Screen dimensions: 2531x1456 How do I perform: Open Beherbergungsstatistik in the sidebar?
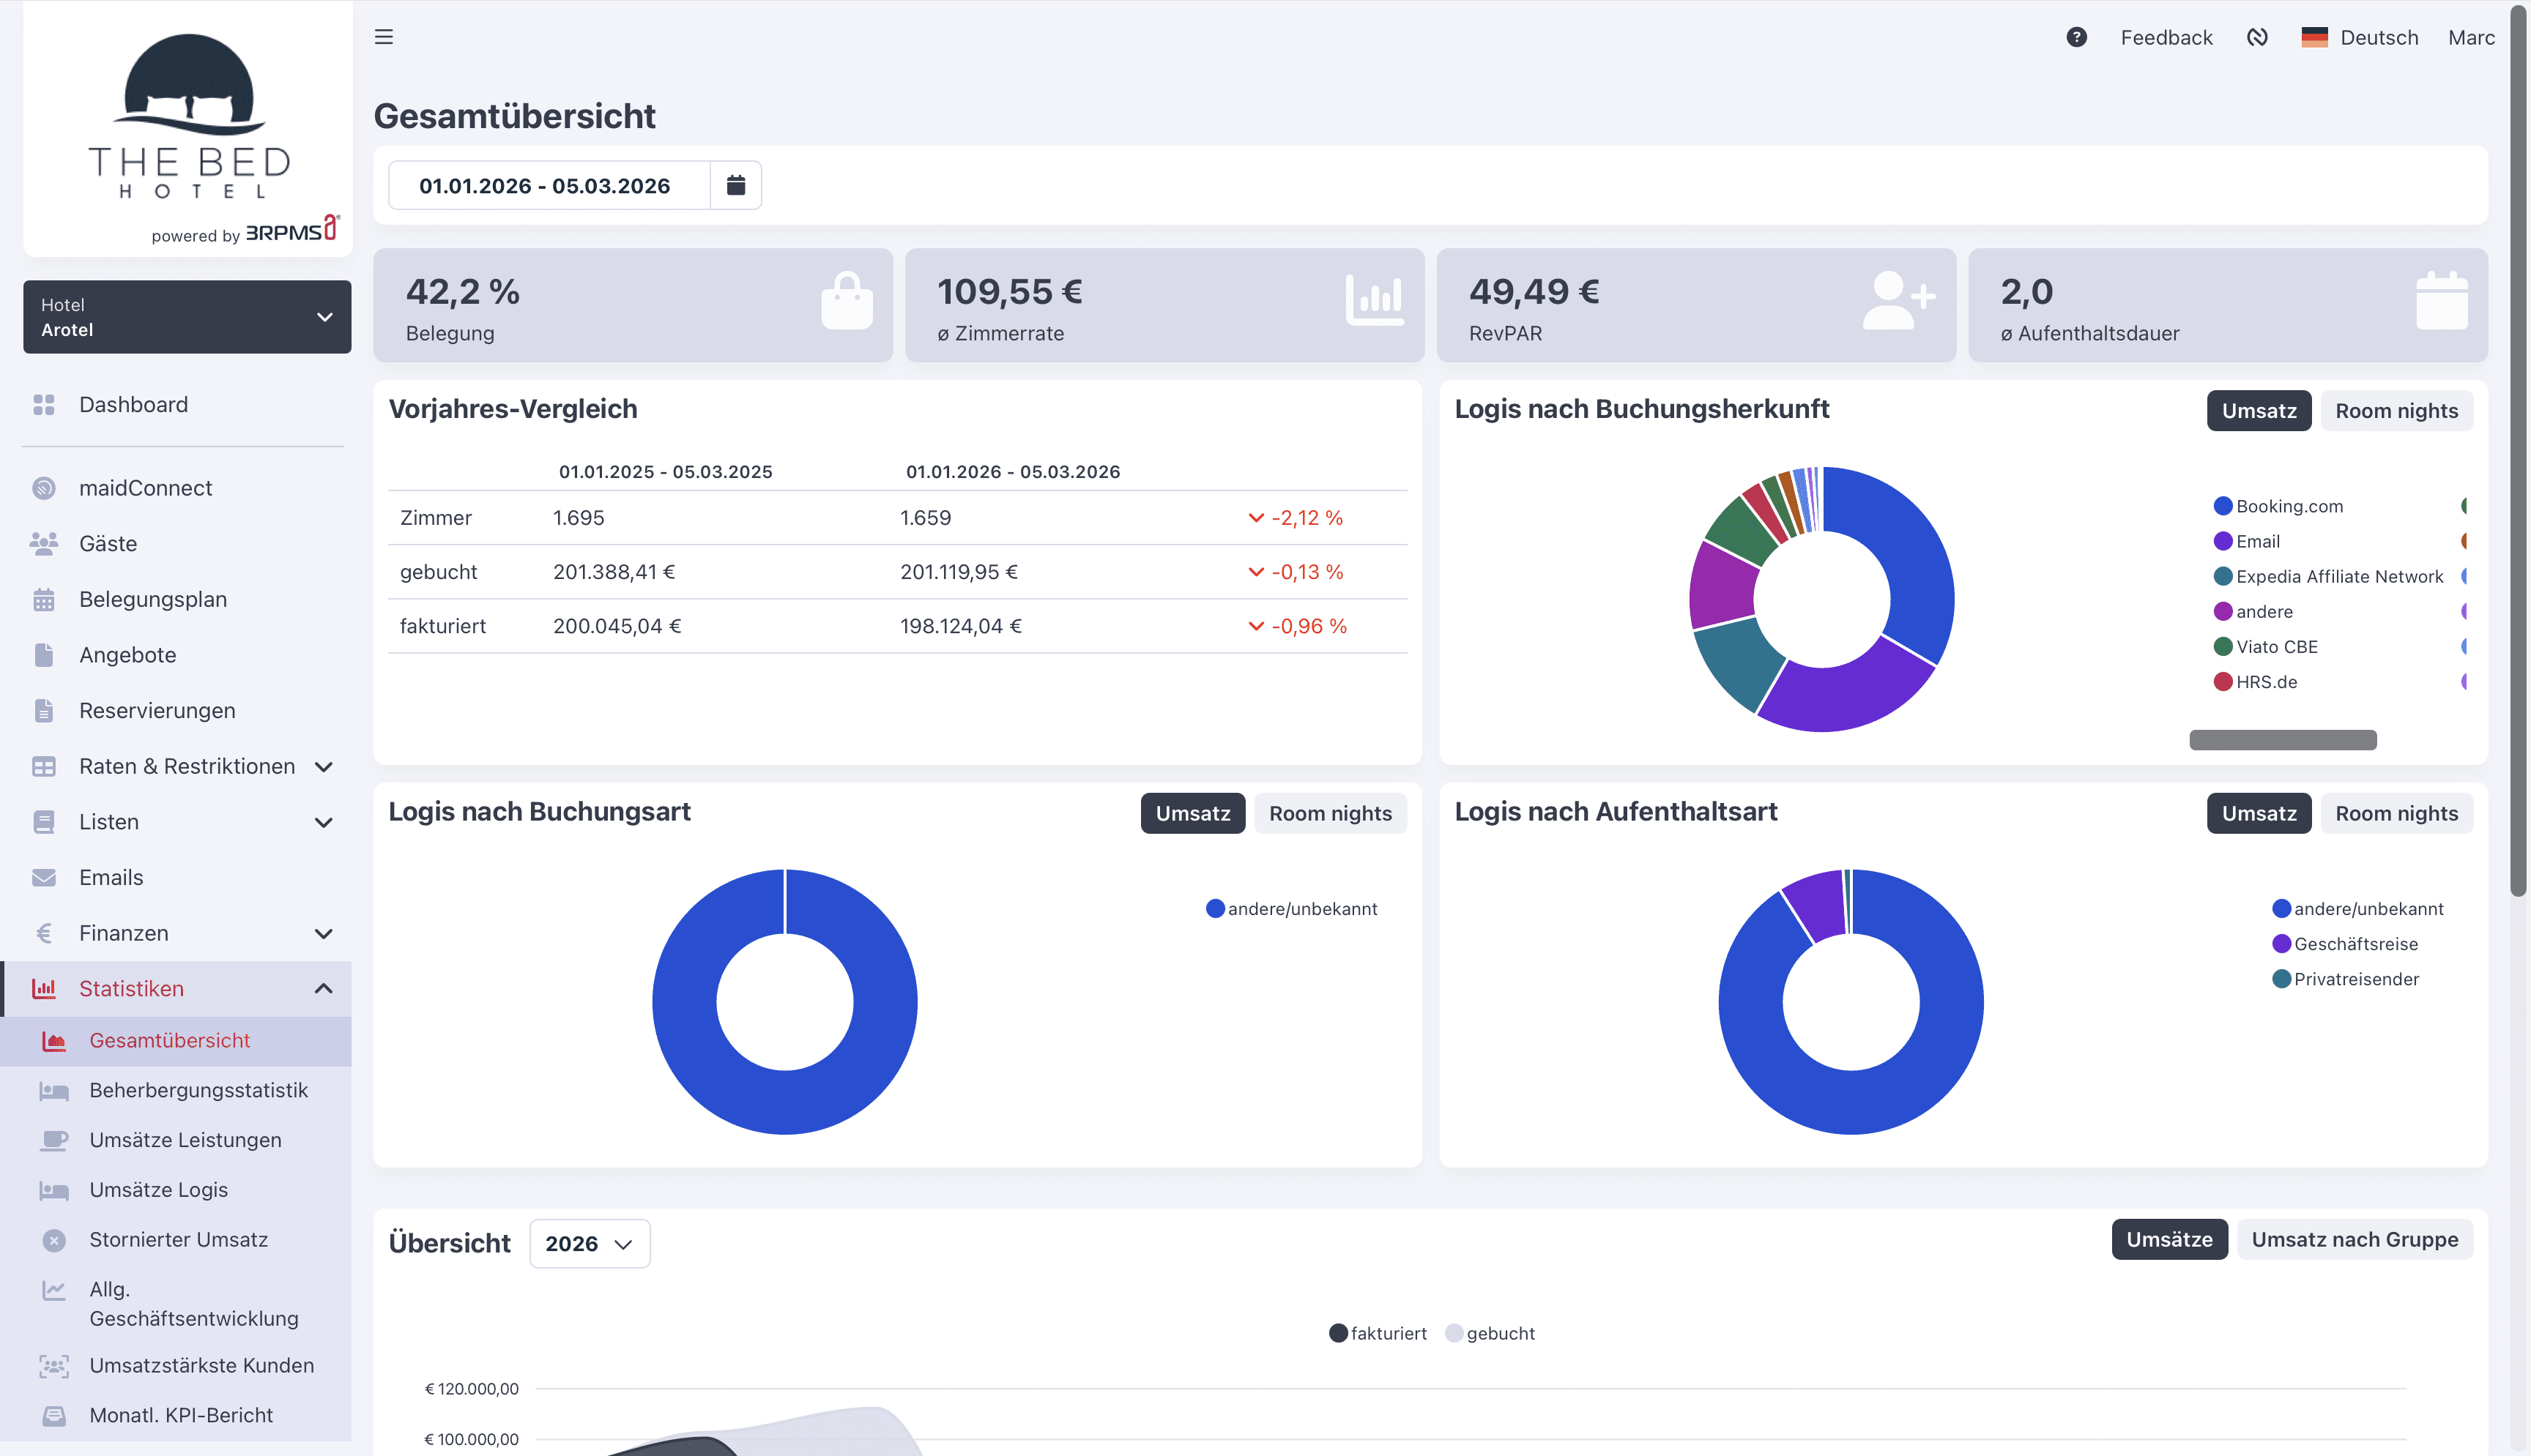(198, 1090)
